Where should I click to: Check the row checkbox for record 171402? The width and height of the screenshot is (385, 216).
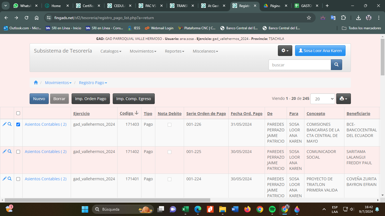click(18, 152)
